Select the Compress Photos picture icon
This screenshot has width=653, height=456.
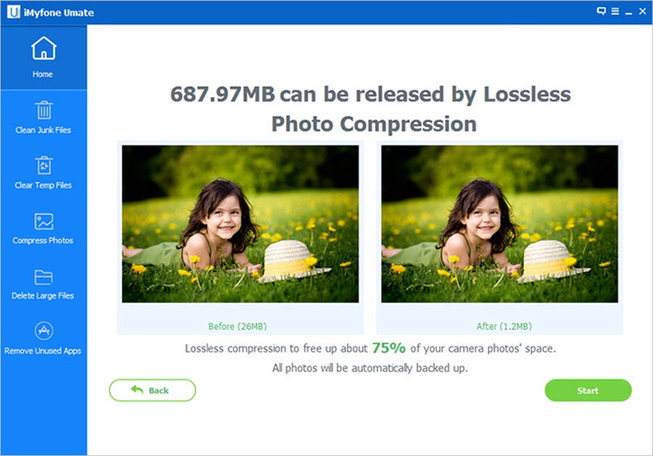tap(44, 221)
